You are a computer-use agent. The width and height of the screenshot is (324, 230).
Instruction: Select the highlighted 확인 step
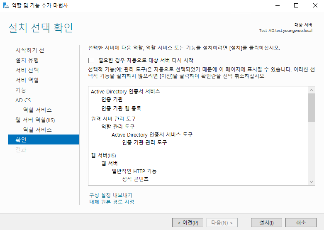(x=43, y=139)
